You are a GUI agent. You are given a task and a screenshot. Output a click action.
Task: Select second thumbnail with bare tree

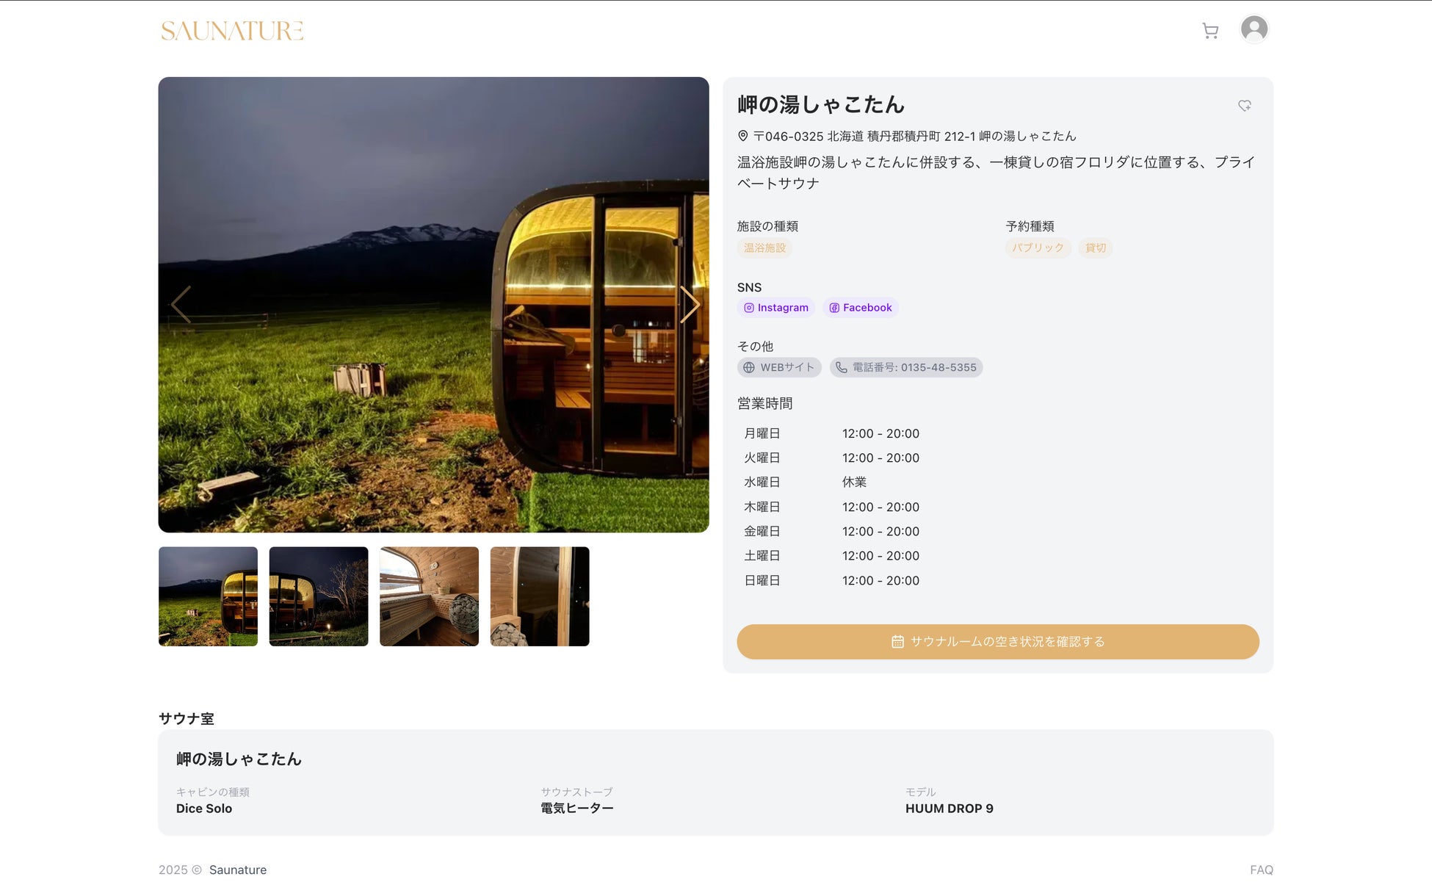(319, 596)
